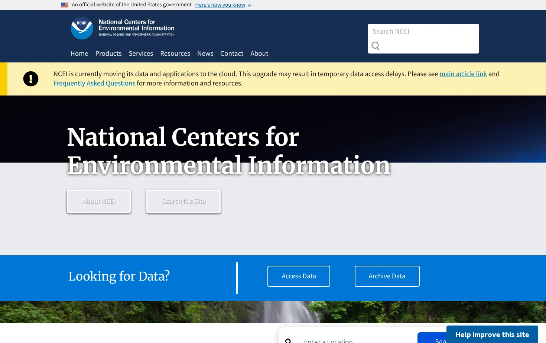Click the NOAA logo emblem
Viewport: 546px width, 343px height.
point(82,28)
